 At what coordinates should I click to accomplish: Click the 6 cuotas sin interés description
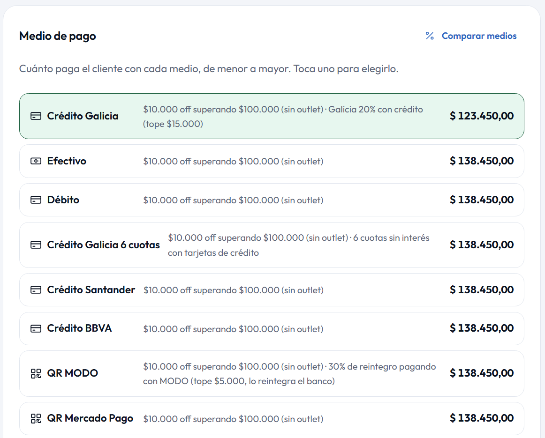pos(299,245)
